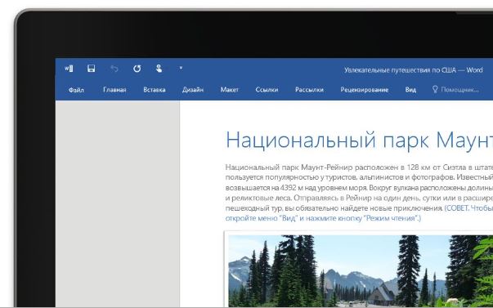Click the Redo circular arrow icon
The width and height of the screenshot is (493, 308).
point(137,69)
